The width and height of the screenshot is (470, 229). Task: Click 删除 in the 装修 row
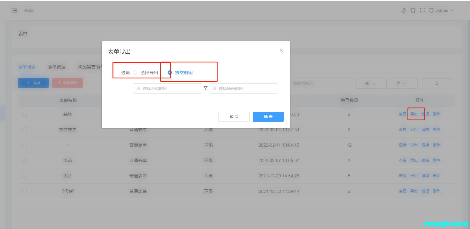point(437,114)
